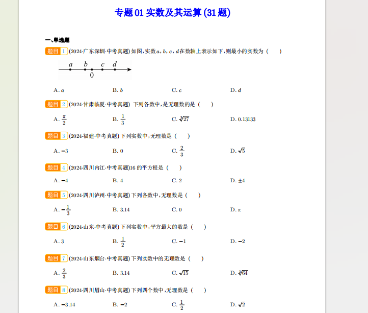The width and height of the screenshot is (368, 313).
Task: Select option C. 2 in question 4
Action: tap(177, 181)
